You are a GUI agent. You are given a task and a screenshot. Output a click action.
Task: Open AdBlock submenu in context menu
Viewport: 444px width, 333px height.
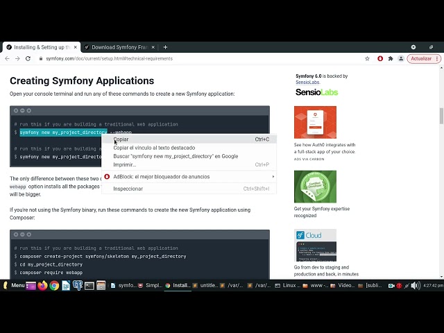[x=189, y=177]
